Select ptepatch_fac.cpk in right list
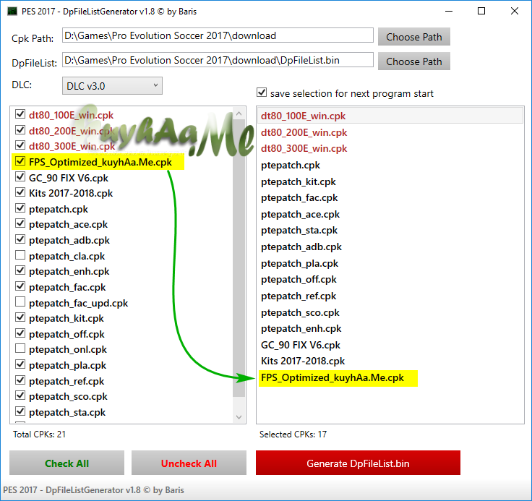532x501 pixels. point(390,198)
